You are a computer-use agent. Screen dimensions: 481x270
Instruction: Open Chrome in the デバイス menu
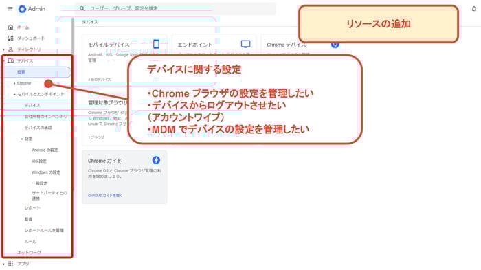pos(24,83)
